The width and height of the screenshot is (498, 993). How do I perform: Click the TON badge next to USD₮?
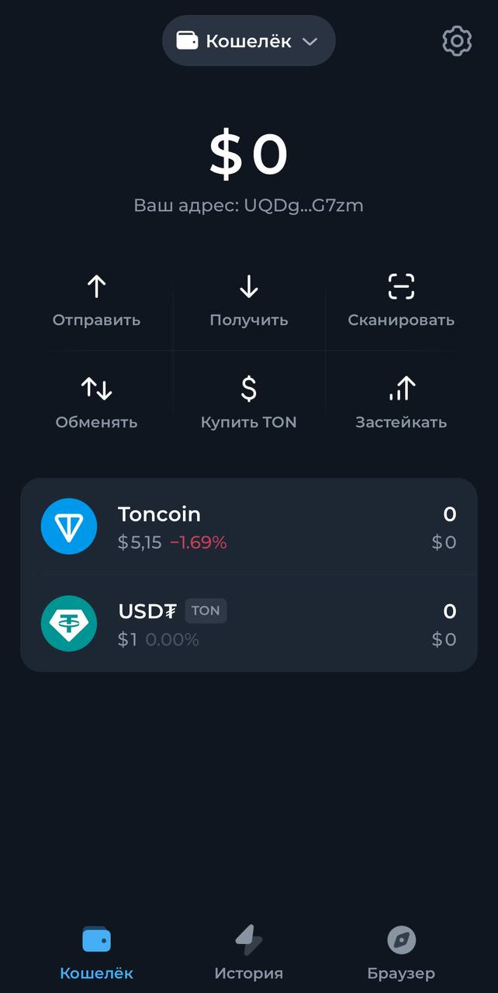[206, 611]
